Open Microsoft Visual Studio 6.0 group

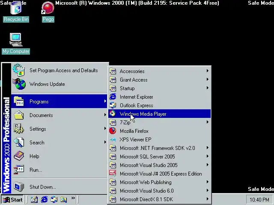click(x=160, y=190)
